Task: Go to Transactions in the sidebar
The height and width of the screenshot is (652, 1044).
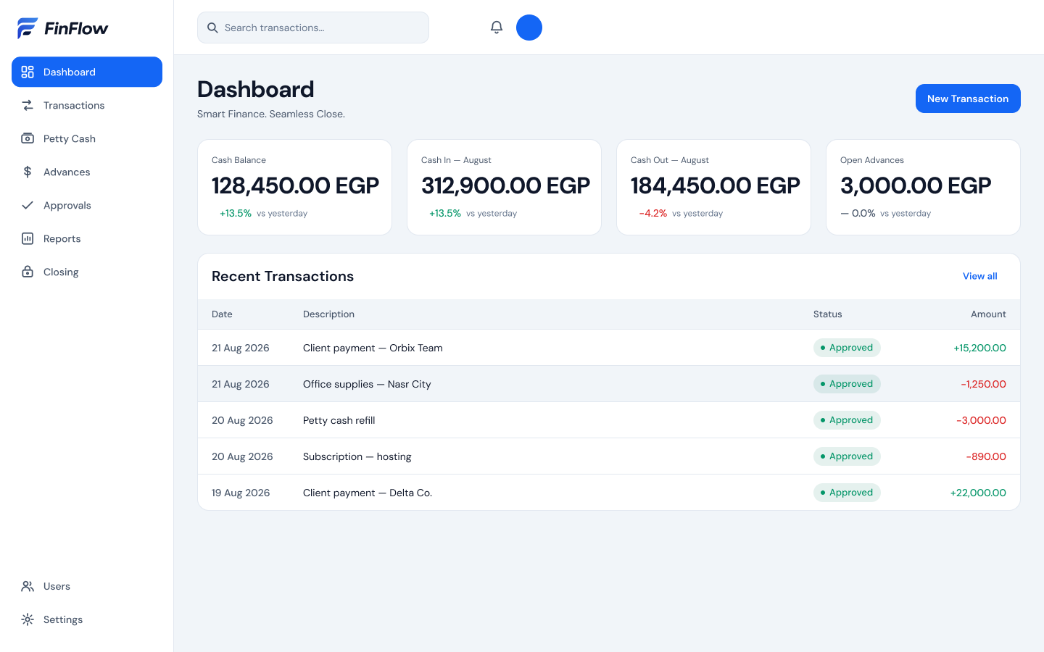Action: tap(87, 105)
